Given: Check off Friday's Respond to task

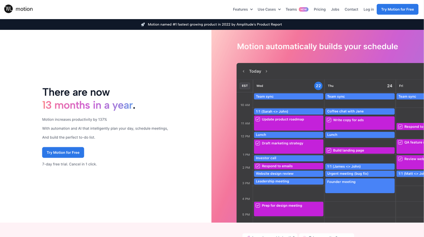Looking at the screenshot, I should tap(400, 127).
